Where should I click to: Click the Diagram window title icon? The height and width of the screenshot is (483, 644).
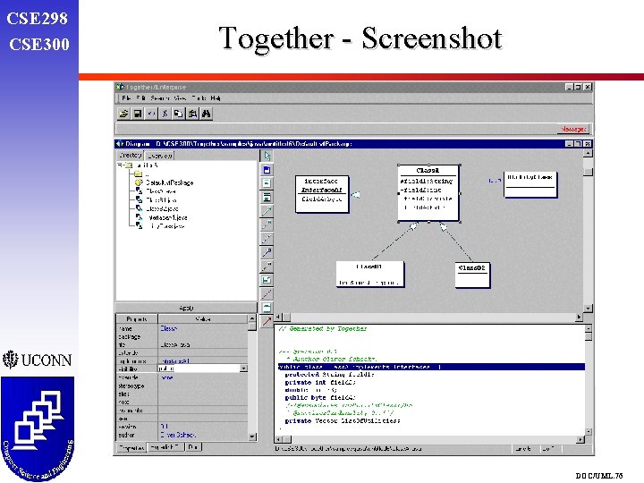pos(120,144)
